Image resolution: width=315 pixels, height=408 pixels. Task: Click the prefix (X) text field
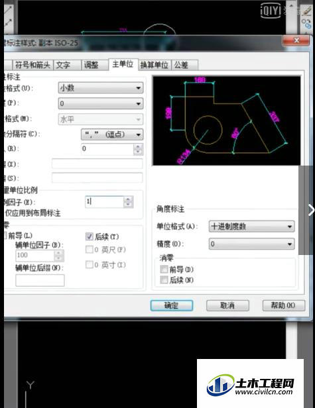pyautogui.click(x=97, y=164)
